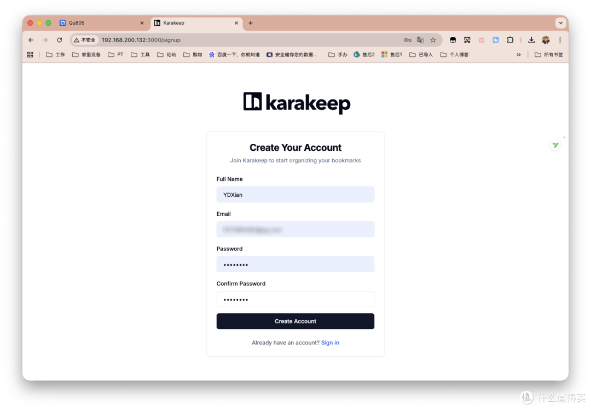Open the 售后1 bookmark

[x=392, y=55]
